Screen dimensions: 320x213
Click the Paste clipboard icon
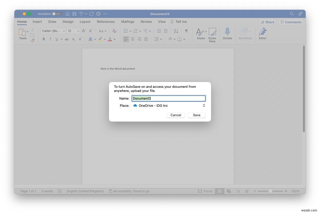click(x=22, y=32)
